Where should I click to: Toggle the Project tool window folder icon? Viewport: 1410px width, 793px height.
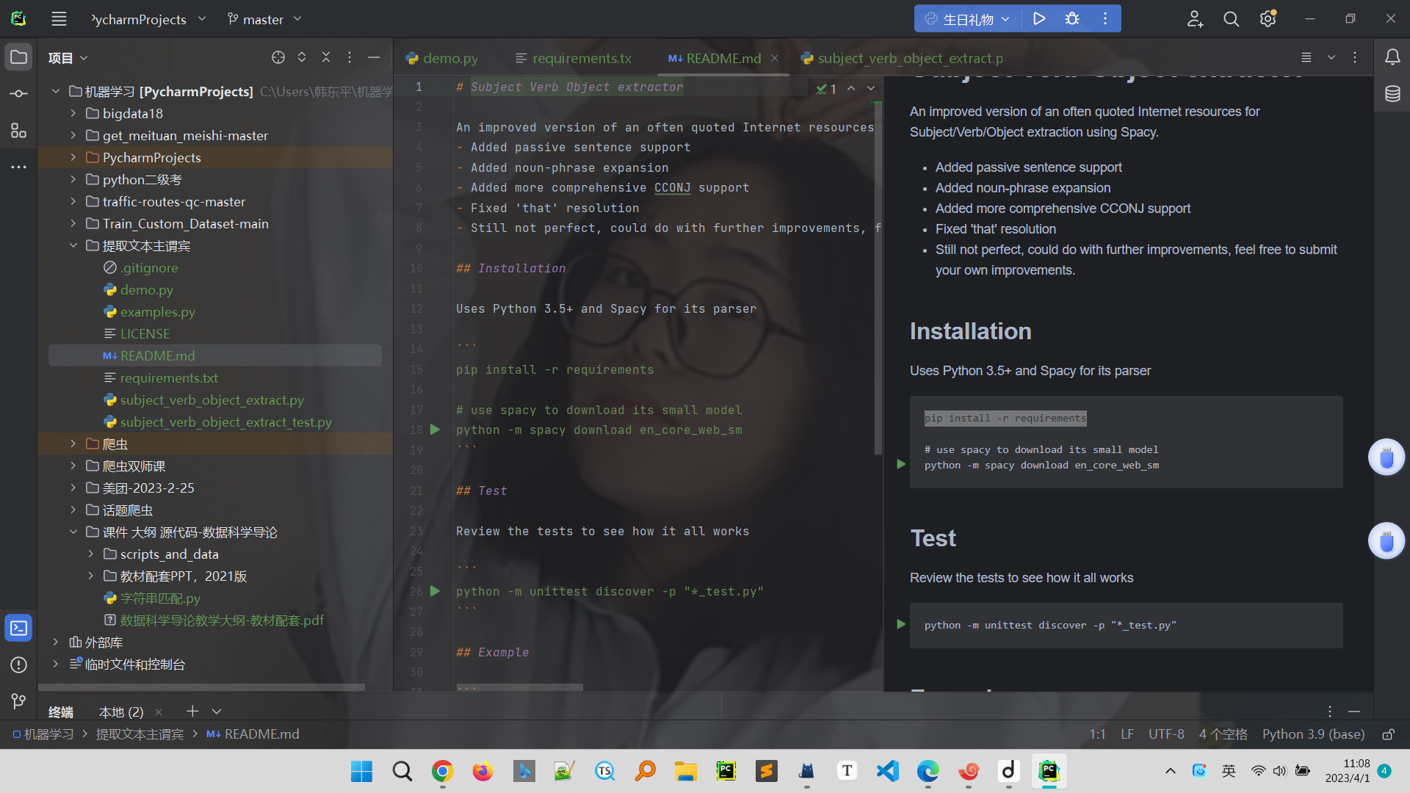pos(18,57)
